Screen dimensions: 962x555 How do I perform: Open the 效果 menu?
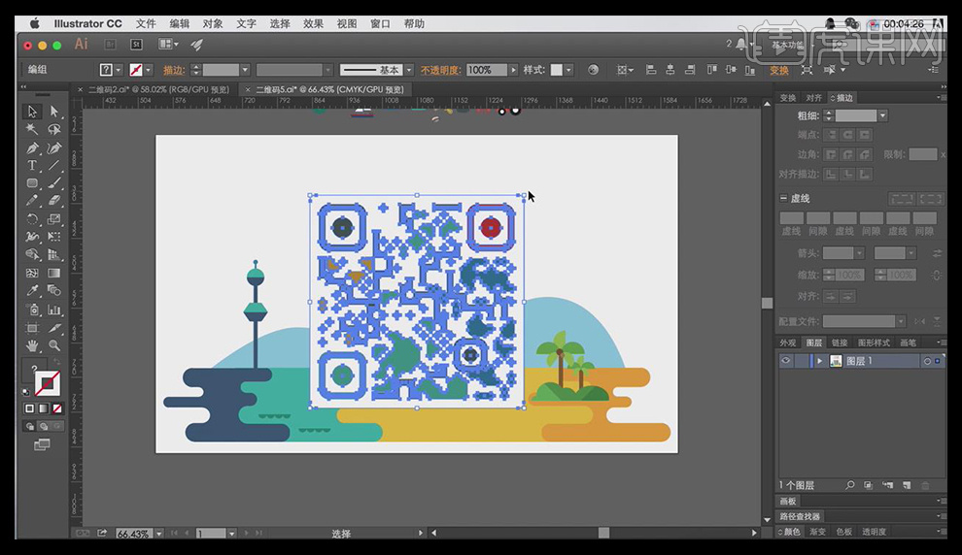pos(313,23)
